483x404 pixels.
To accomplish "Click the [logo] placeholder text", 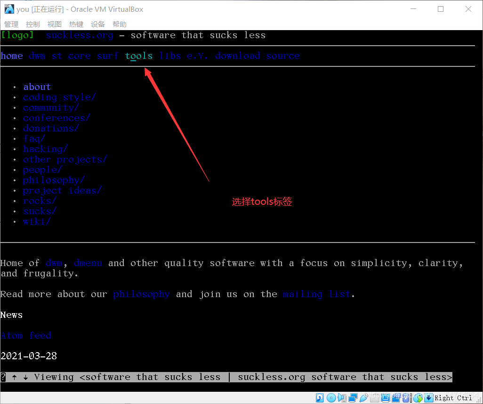I will tap(17, 35).
